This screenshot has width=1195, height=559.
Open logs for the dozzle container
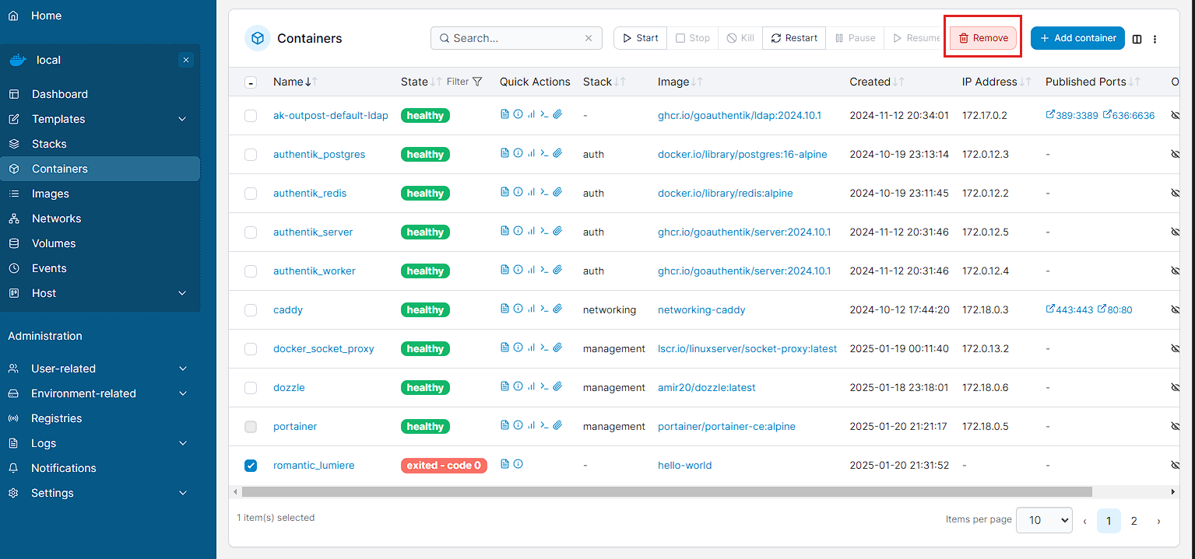click(x=504, y=386)
